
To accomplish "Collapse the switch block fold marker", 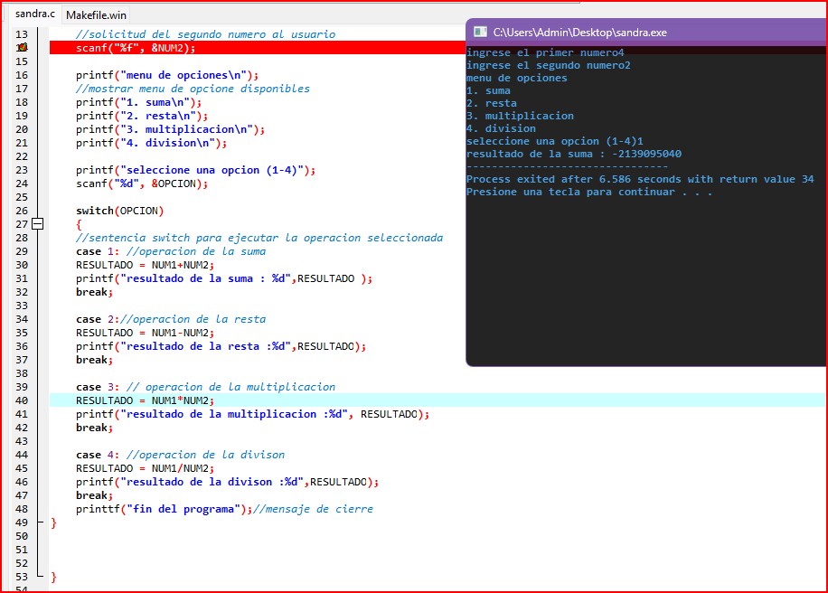I will point(37,224).
